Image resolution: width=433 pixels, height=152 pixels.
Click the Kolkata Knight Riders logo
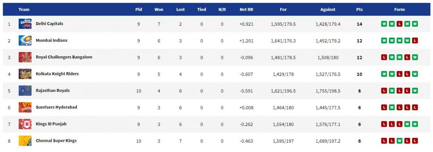[25, 74]
